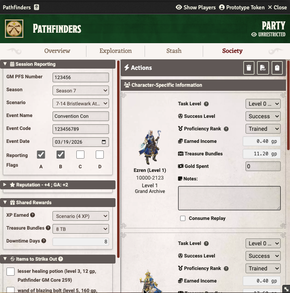Click Ezren's Earned Income coins icon
The image size is (290, 293).
coord(180,141)
